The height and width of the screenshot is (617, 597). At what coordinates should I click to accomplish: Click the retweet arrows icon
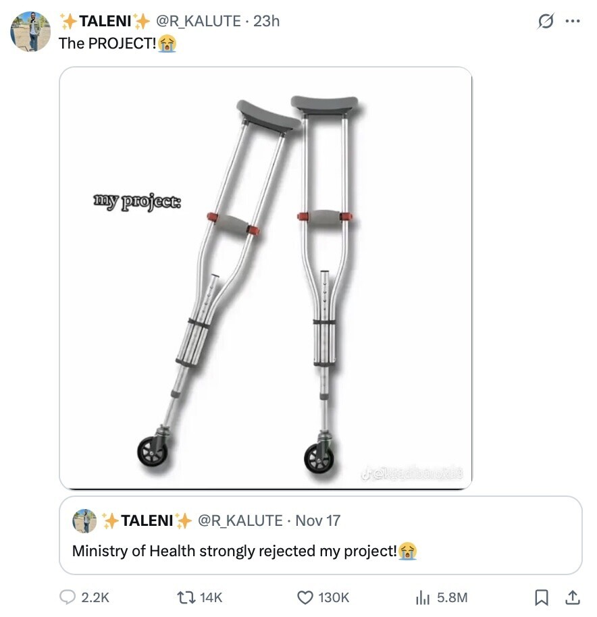[x=186, y=597]
